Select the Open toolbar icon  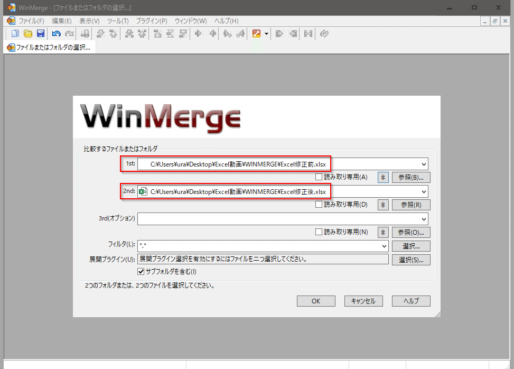[x=27, y=33]
